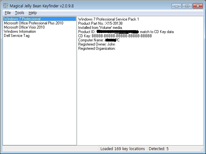Click the Installed from 'Volume' media line
Image resolution: width=206 pixels, height=154 pixels.
pyautogui.click(x=100, y=28)
